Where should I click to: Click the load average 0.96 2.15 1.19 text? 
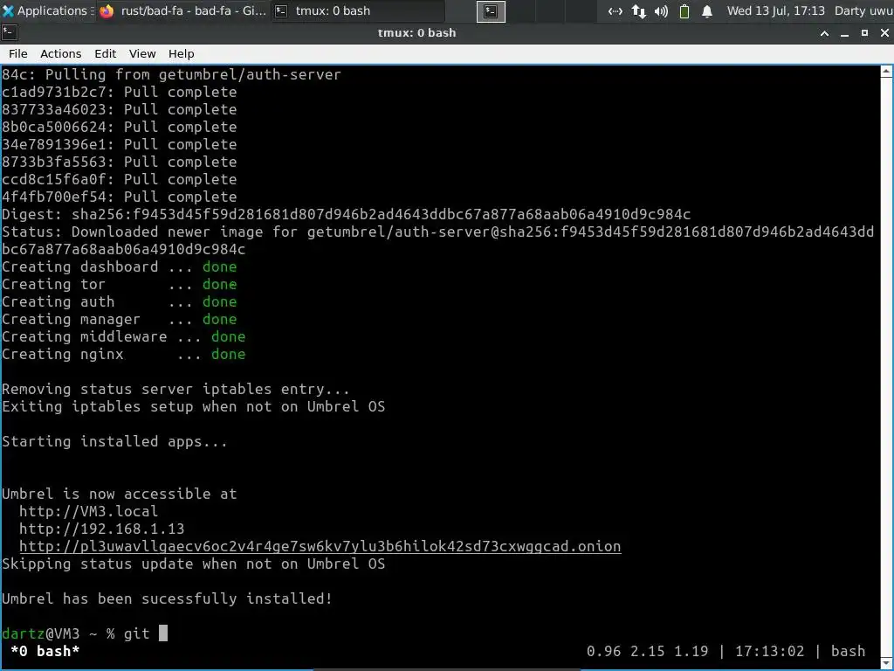[647, 651]
